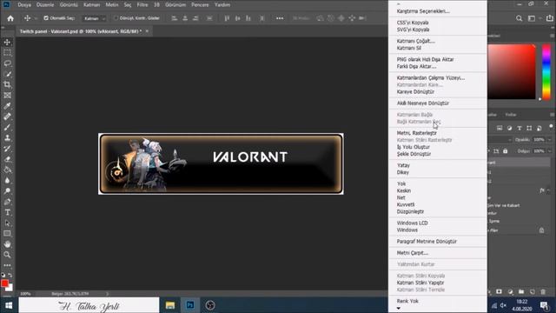Select the Move tool in the toolbox
The image size is (556, 313).
point(7,43)
